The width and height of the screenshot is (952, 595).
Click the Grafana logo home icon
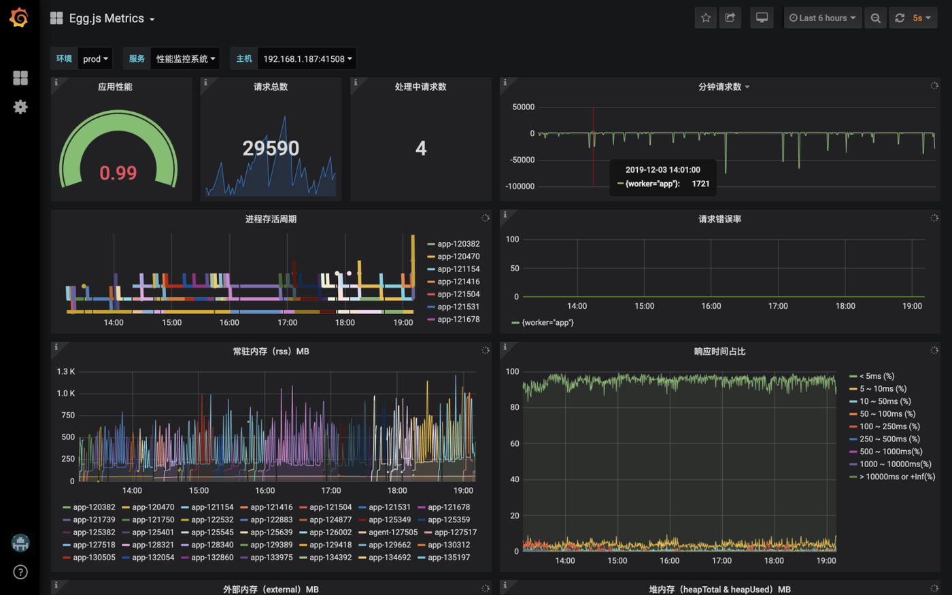pyautogui.click(x=19, y=18)
